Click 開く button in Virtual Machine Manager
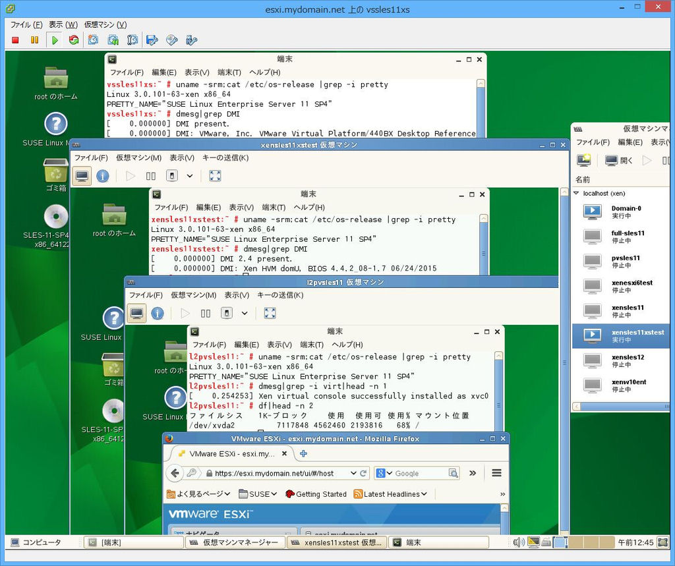 619,161
